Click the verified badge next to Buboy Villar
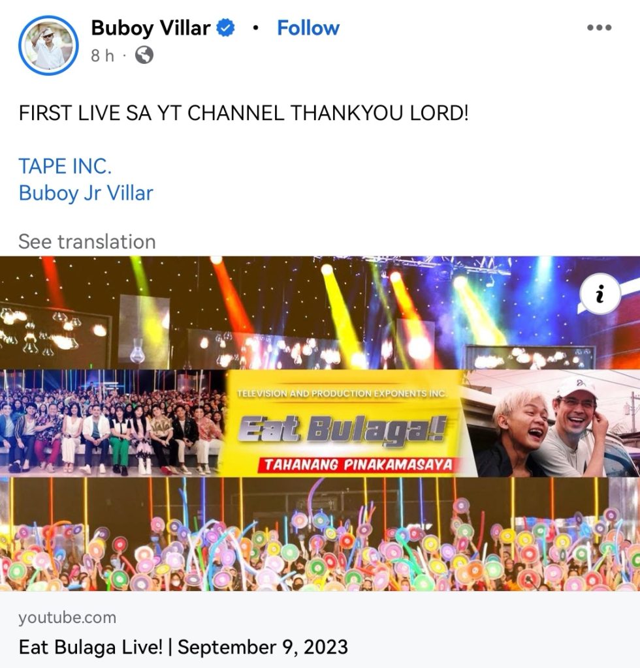The height and width of the screenshot is (668, 640). click(225, 28)
